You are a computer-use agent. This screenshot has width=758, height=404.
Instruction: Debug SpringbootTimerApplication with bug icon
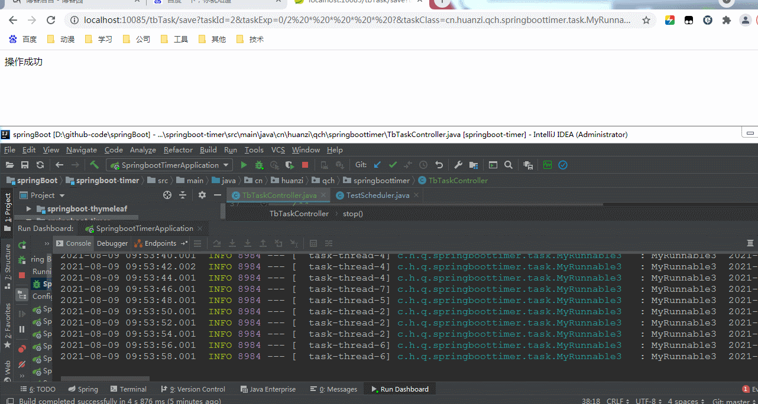point(259,165)
